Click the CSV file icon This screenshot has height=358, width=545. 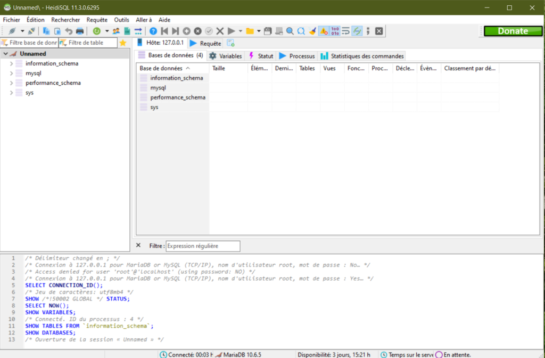127,31
